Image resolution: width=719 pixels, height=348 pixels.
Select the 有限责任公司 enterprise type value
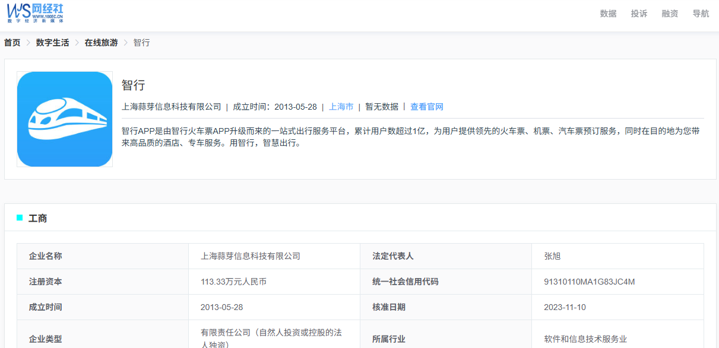pos(271,338)
